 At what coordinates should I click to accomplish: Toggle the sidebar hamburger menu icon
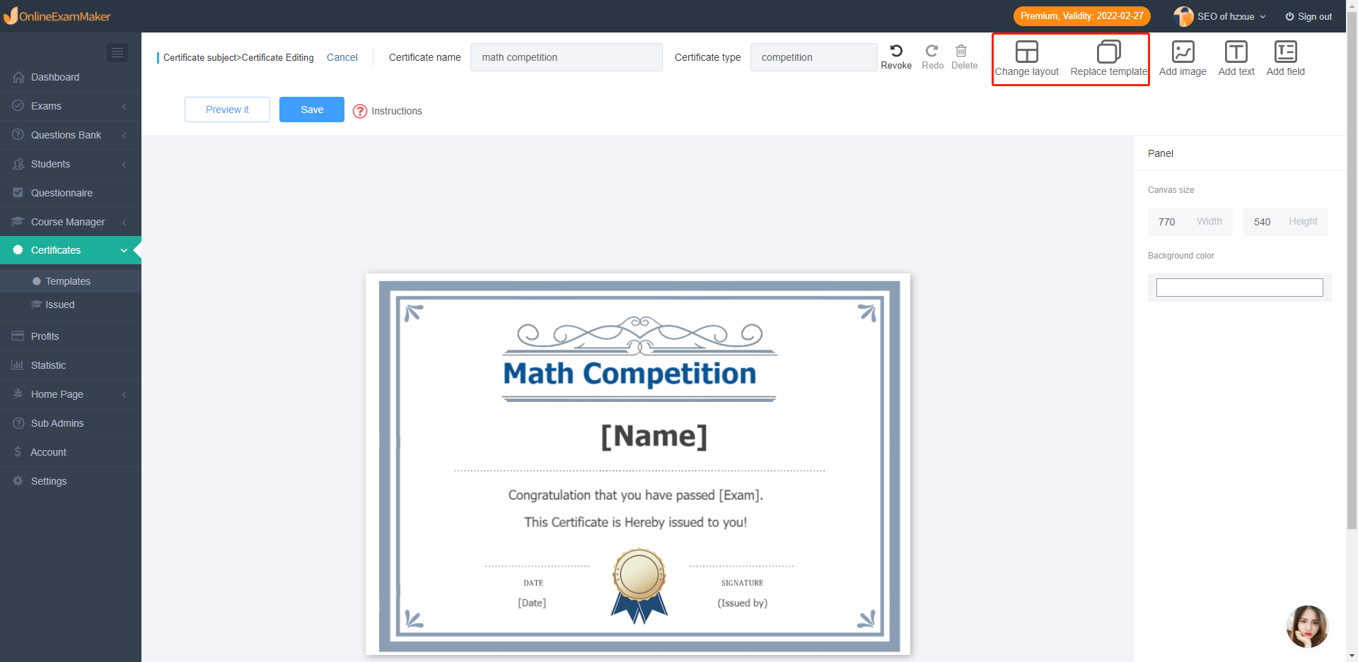pos(117,52)
